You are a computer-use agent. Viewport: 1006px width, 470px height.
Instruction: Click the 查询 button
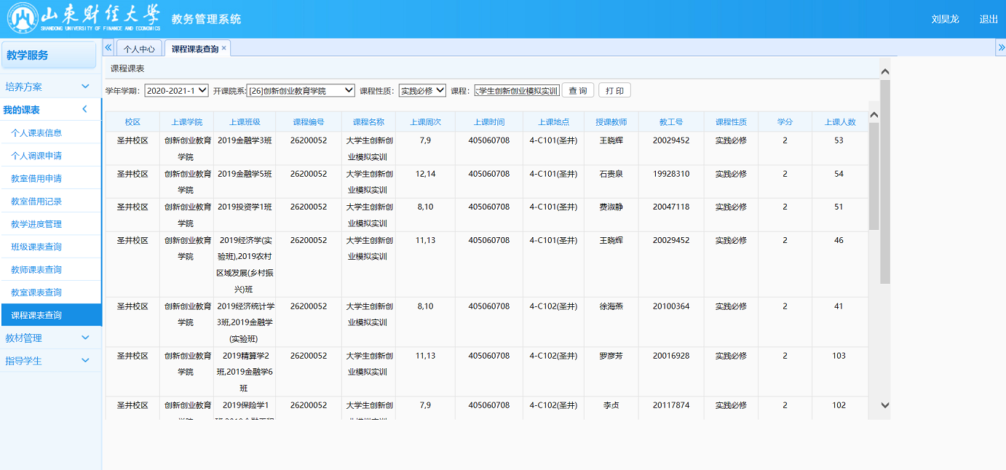[578, 91]
